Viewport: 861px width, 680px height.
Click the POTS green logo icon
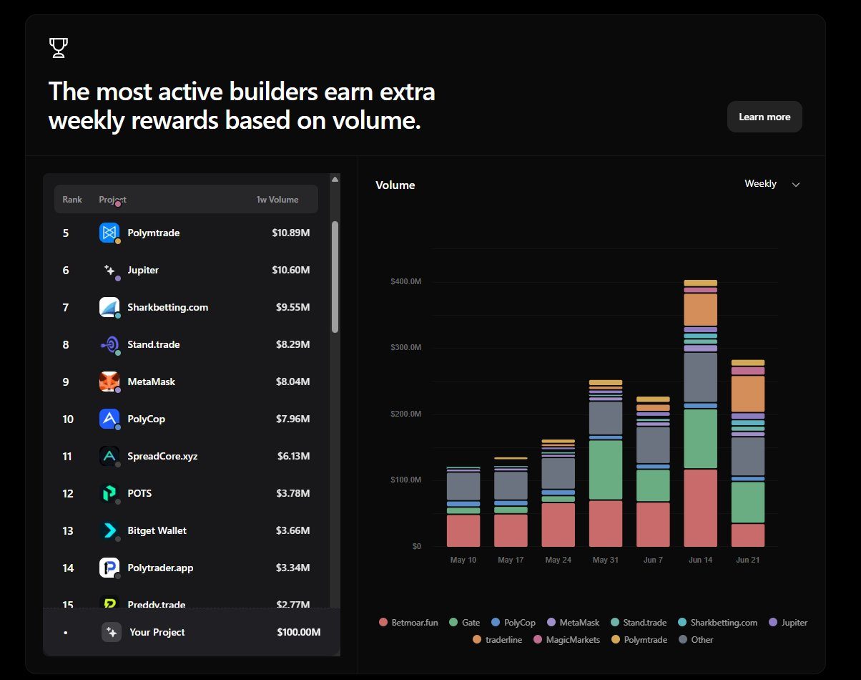[109, 493]
